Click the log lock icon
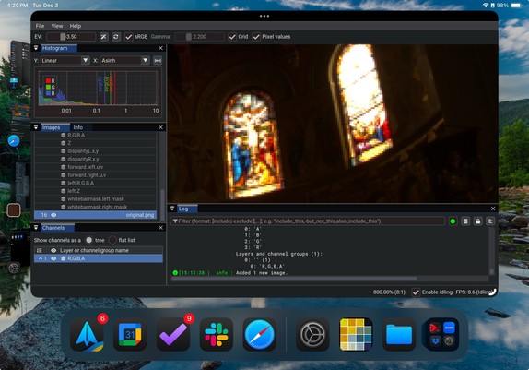The width and height of the screenshot is (529, 370). [477, 221]
